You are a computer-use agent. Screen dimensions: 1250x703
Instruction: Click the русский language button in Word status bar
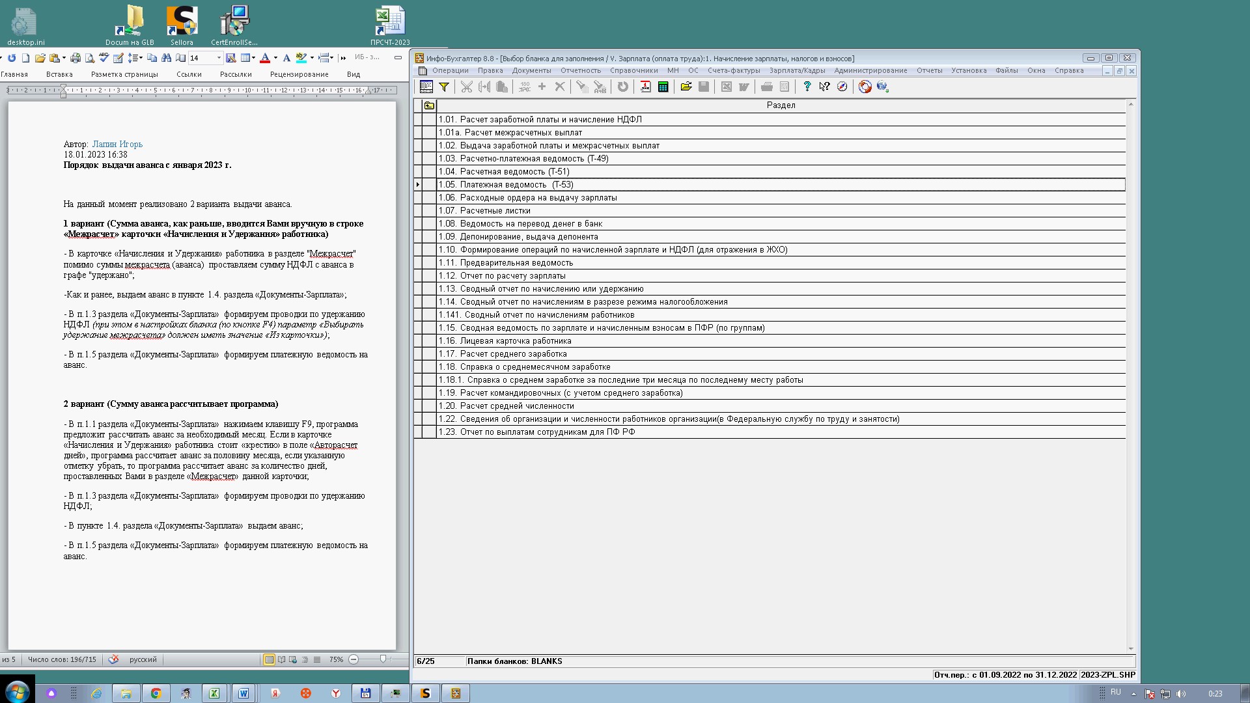click(143, 659)
